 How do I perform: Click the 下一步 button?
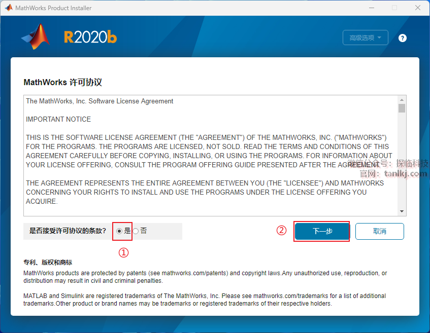click(x=322, y=232)
